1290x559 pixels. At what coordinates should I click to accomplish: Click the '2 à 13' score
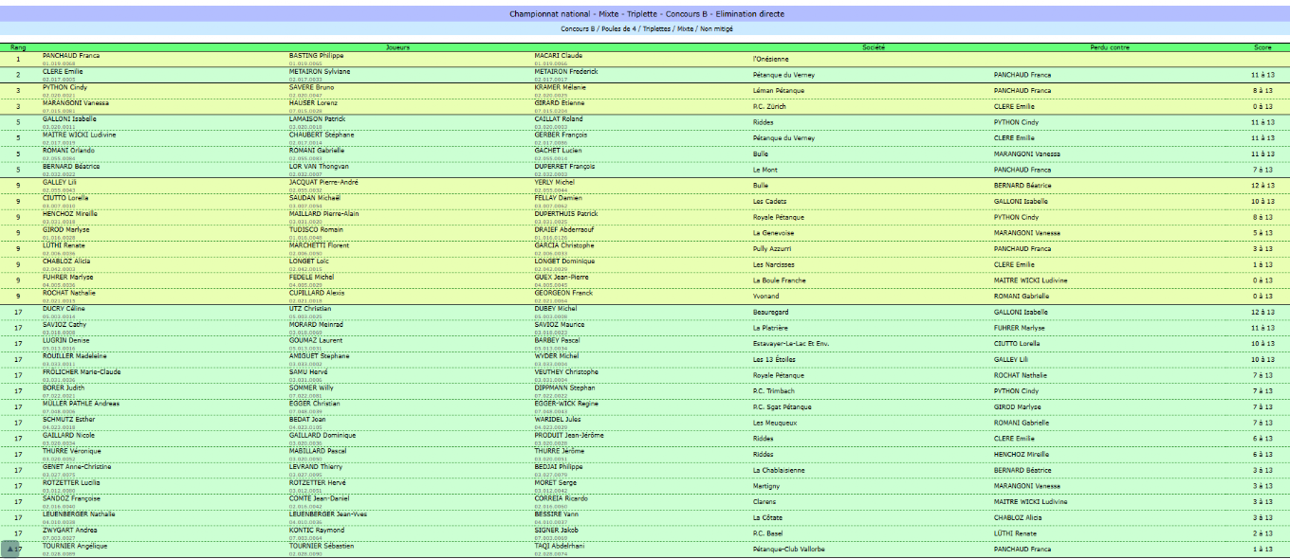[x=1262, y=533]
